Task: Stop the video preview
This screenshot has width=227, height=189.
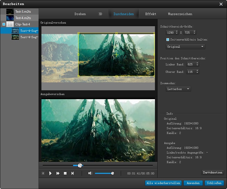Action: (65, 173)
